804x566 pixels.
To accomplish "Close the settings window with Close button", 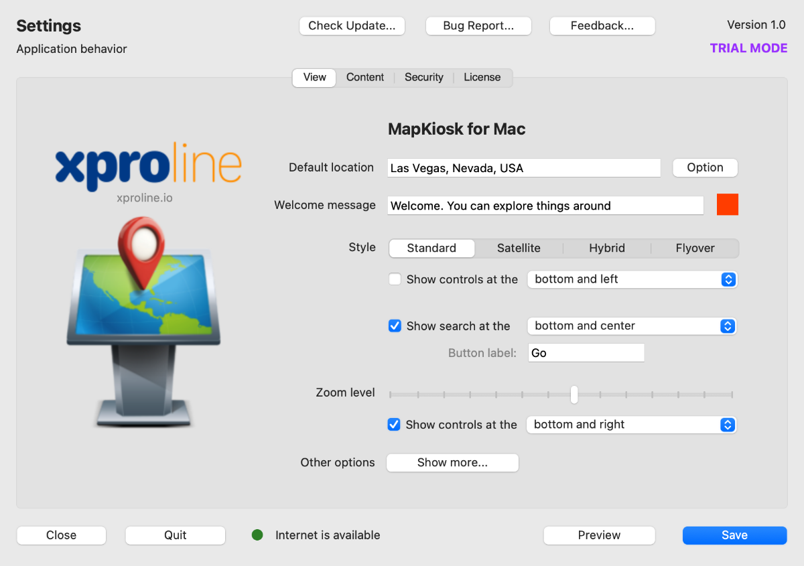I will tap(62, 535).
